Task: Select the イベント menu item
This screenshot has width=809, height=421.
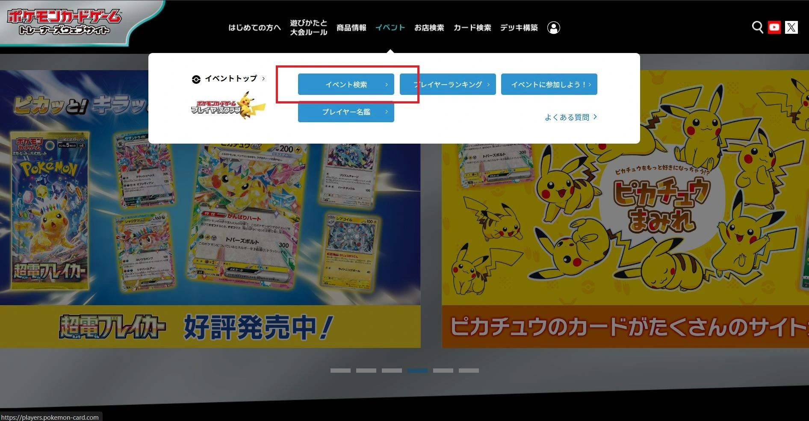Action: (x=390, y=28)
